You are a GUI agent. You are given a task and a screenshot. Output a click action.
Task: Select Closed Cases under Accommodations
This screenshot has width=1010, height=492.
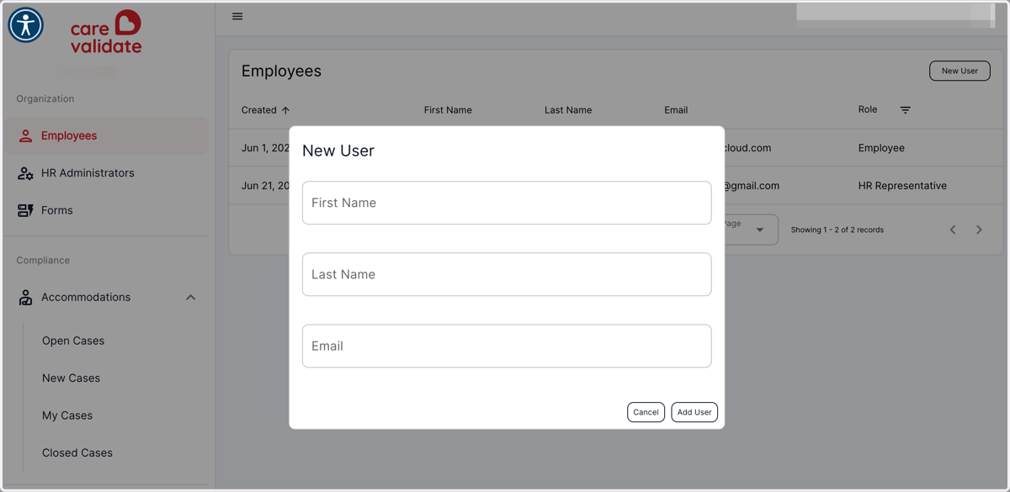click(77, 452)
